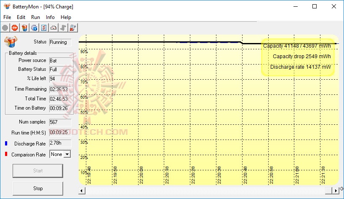
Task: Click the Battery details group label
Action: pyautogui.click(x=23, y=53)
